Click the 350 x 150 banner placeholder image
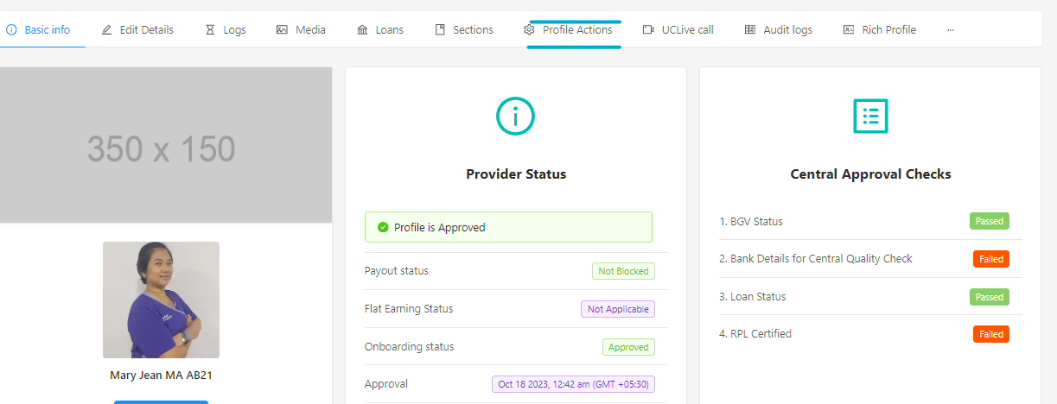1057x404 pixels. 161,145
